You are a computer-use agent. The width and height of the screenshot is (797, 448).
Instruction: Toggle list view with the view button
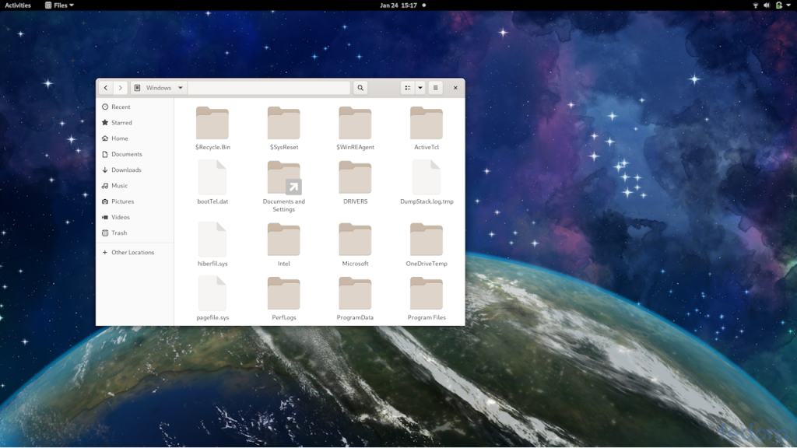pyautogui.click(x=408, y=88)
